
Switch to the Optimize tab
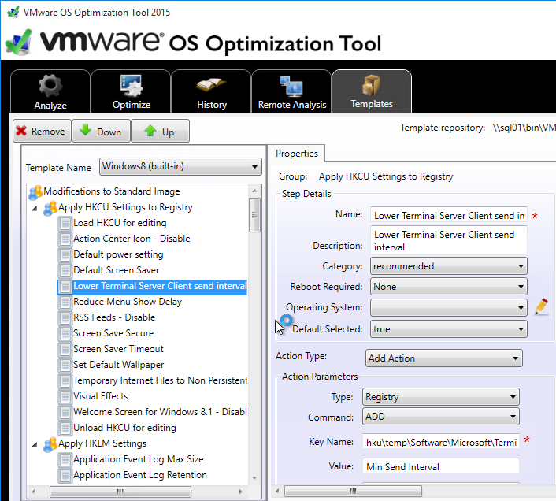pos(131,91)
